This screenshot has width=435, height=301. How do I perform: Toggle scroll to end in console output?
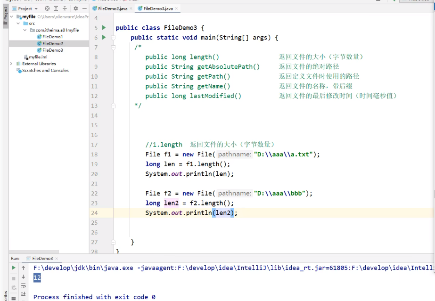[23, 293]
